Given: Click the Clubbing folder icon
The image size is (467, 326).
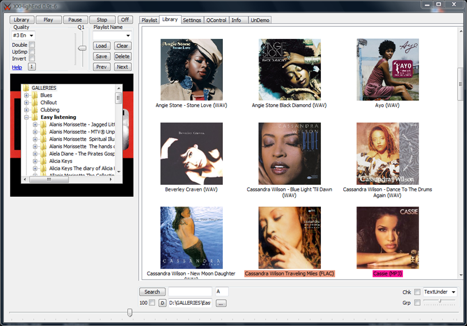Looking at the screenshot, I should 35,110.
